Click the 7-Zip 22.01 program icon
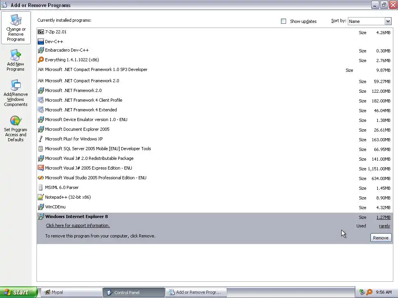 coord(40,32)
